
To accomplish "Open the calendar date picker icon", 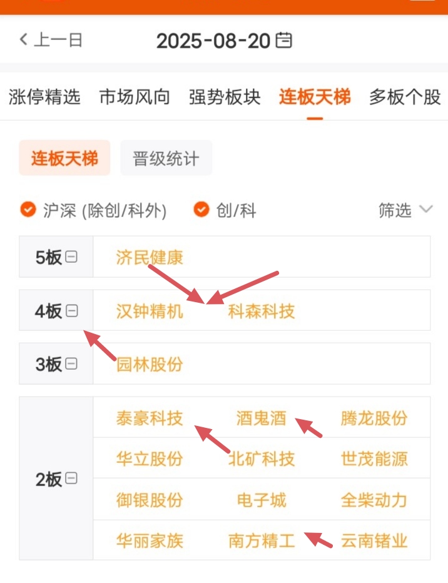I will (x=283, y=40).
